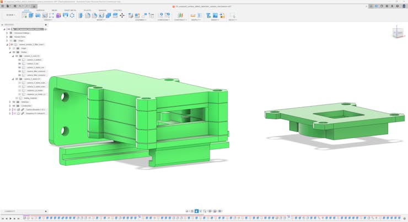Switch to the Surface tab
Viewport: 408px width, 222px height.
point(40,10)
